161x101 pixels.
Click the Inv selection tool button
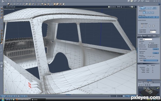(x=150, y=17)
